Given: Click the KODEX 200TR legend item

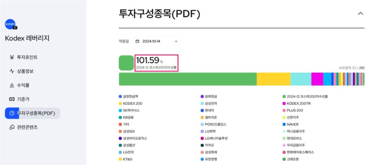Looking at the screenshot, I should click(x=297, y=103).
